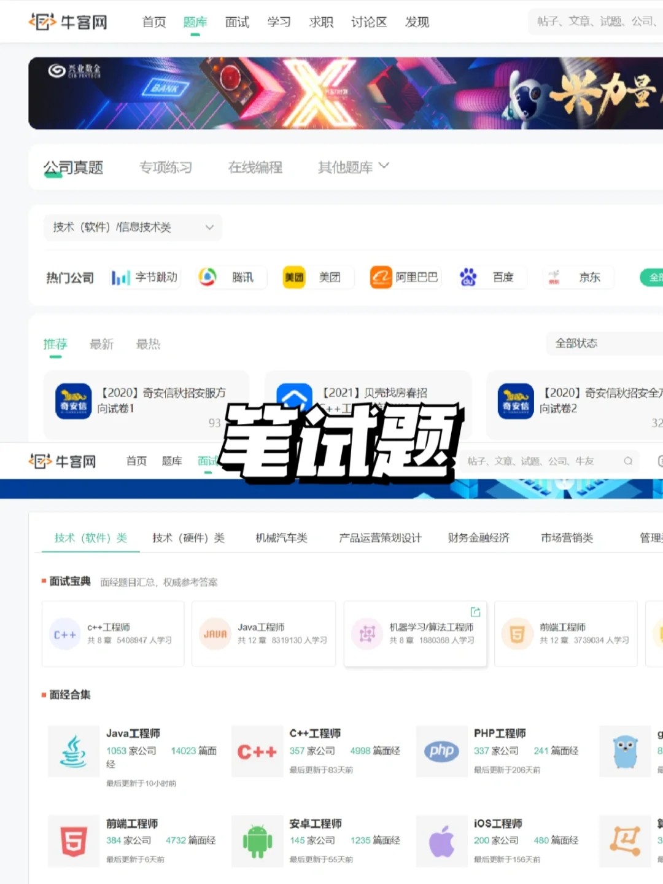Click the 美团 yellow logo icon

[x=294, y=278]
